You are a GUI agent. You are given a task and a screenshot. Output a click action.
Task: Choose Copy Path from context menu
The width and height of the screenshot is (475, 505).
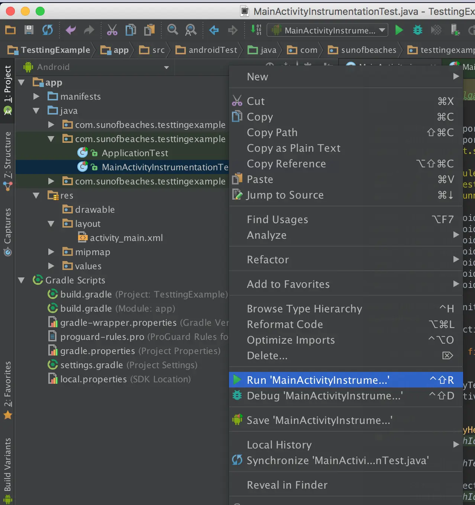pyautogui.click(x=346, y=132)
